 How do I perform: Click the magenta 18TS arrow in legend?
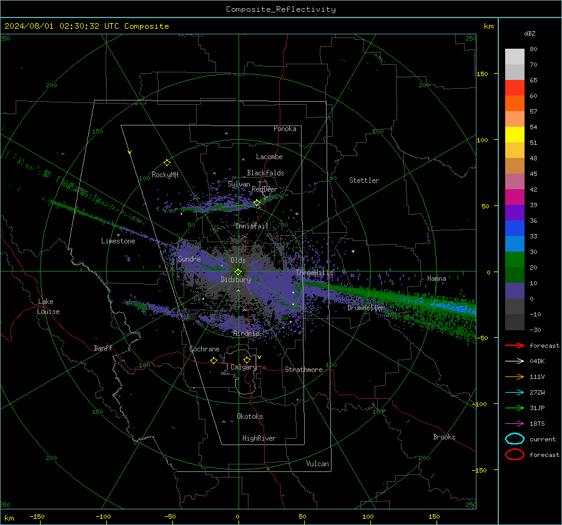(515, 424)
